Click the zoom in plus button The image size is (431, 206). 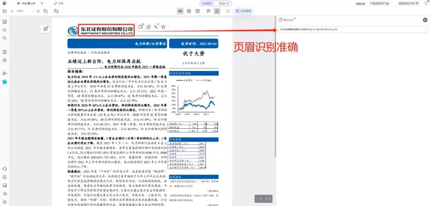(38, 11)
